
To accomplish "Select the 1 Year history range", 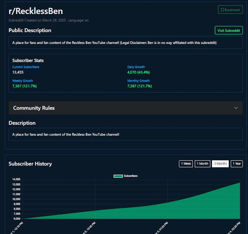I will coord(237,164).
